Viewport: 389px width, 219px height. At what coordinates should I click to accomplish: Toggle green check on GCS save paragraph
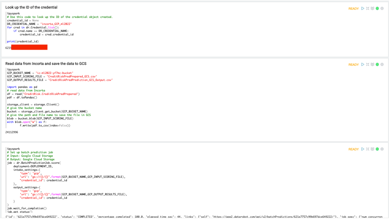click(377, 65)
